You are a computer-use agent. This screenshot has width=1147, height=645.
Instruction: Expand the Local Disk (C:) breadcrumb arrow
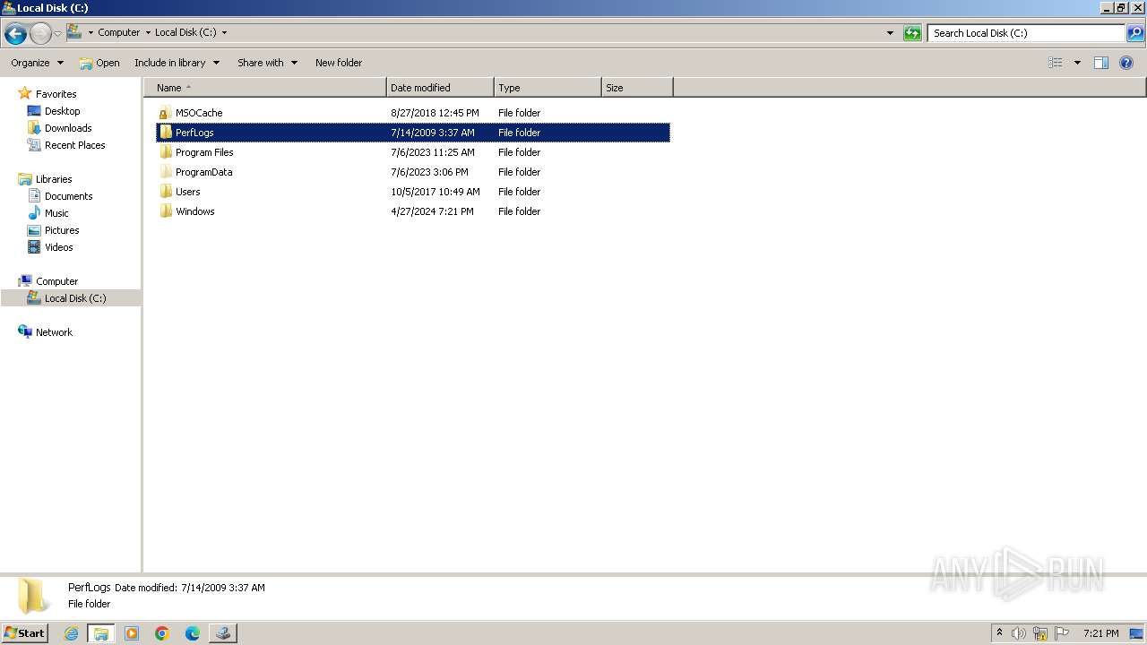pyautogui.click(x=224, y=32)
